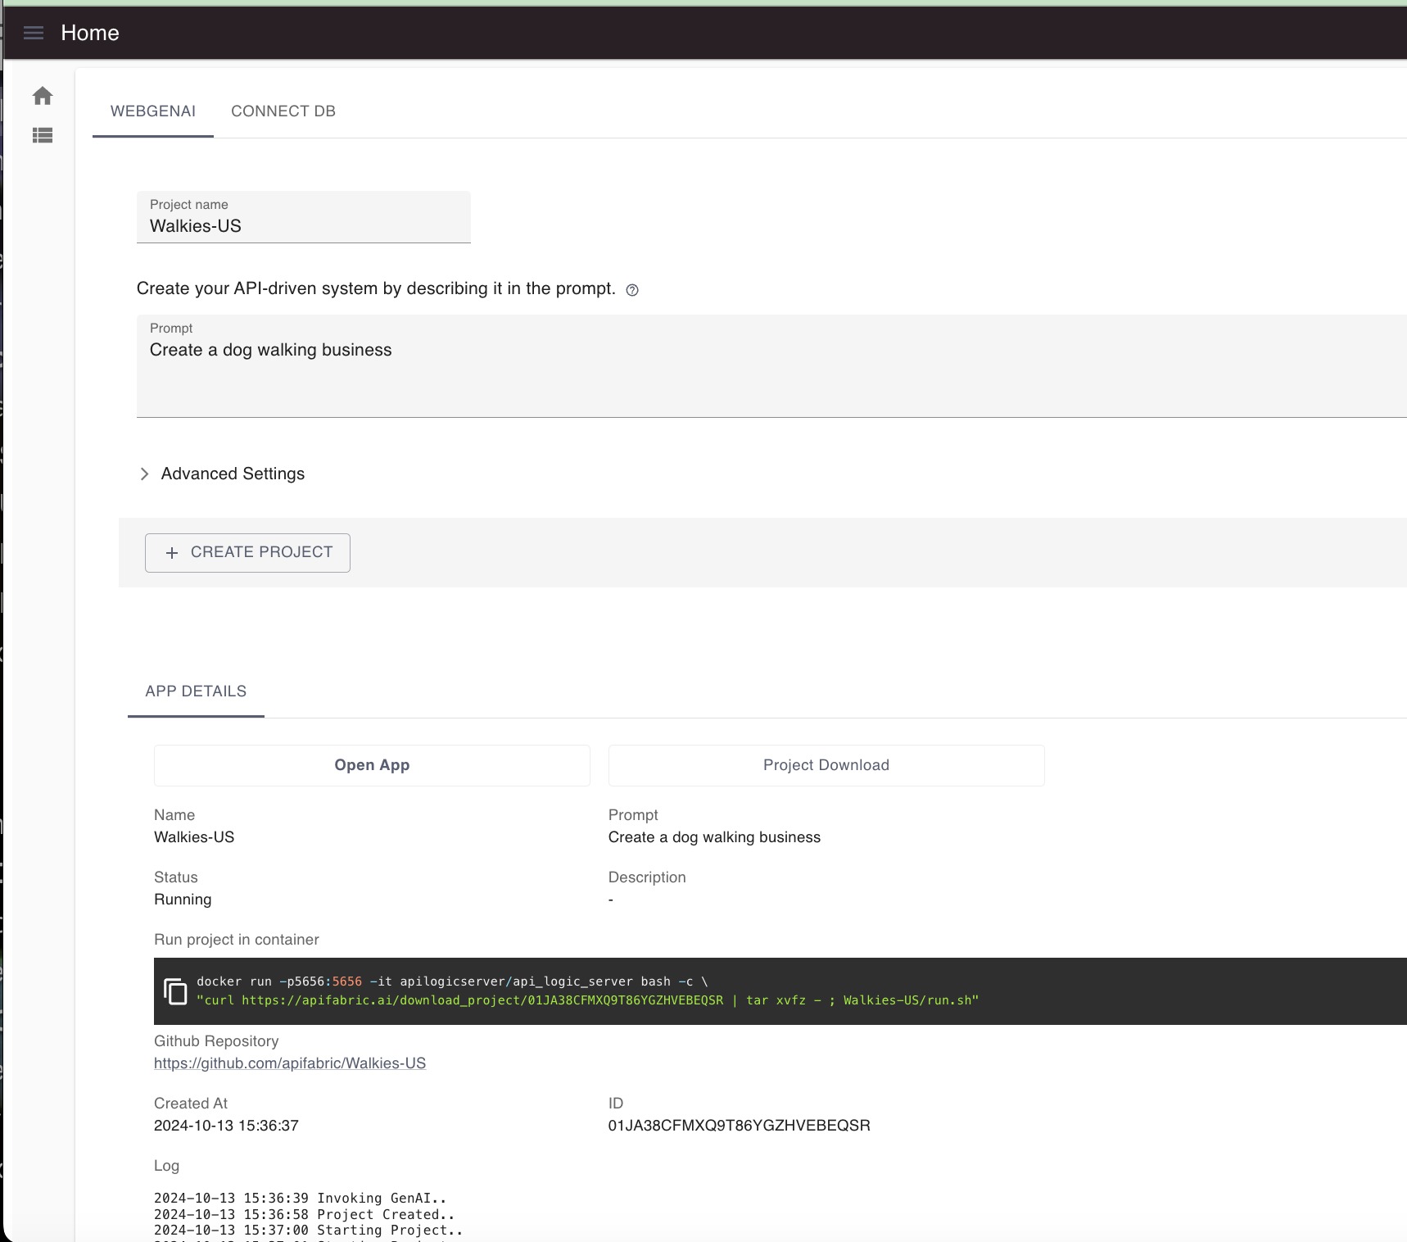Click the CREATE PROJECT button
The image size is (1407, 1242).
pos(247,553)
